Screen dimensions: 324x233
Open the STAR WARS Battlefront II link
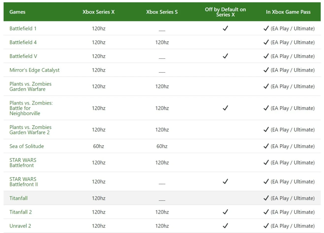pyautogui.click(x=24, y=182)
